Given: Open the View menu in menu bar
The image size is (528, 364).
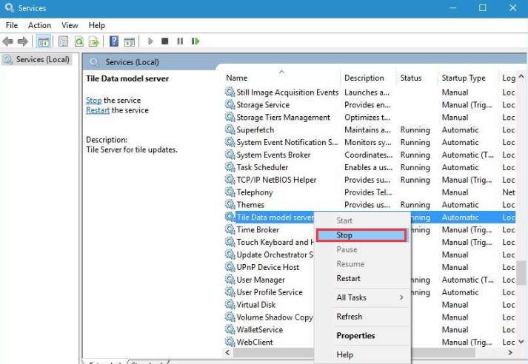Looking at the screenshot, I should click(x=70, y=25).
